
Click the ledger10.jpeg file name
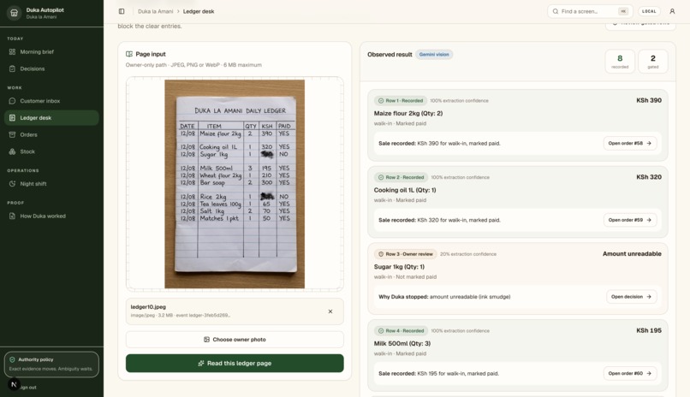(148, 307)
